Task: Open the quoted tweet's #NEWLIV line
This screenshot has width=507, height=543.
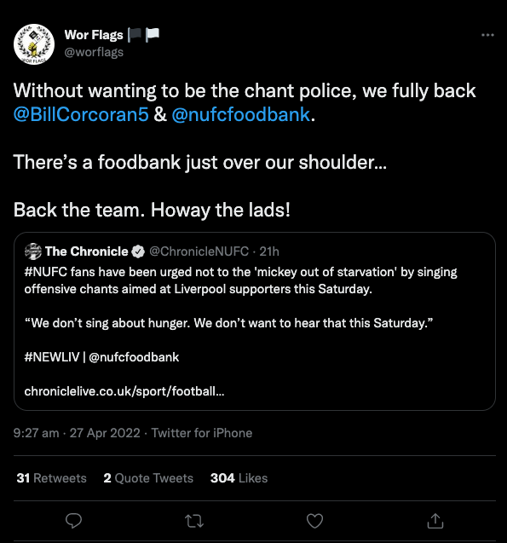Action: (x=101, y=357)
